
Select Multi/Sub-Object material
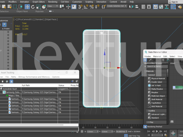[x=157, y=96]
